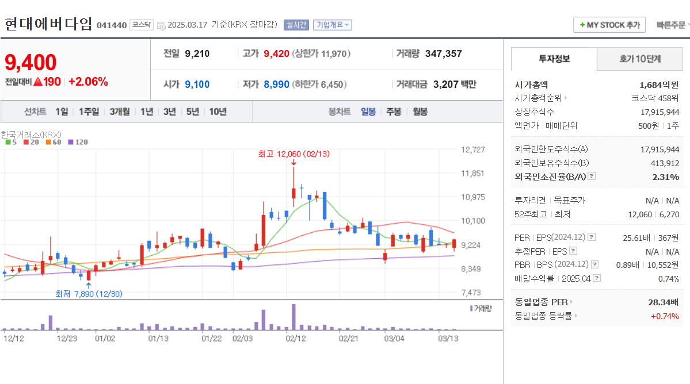Click the purple 거래량 legend marker
The height and width of the screenshot is (384, 690).
pyautogui.click(x=471, y=309)
